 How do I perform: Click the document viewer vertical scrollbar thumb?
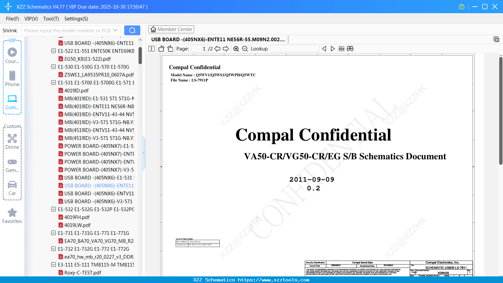click(x=501, y=111)
